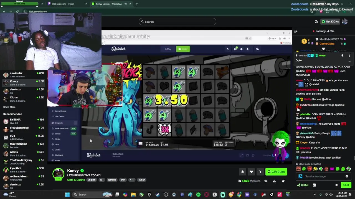Reload the page in the browser

tap(17, 12)
